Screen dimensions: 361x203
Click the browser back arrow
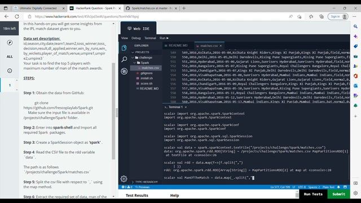(x=6, y=16)
